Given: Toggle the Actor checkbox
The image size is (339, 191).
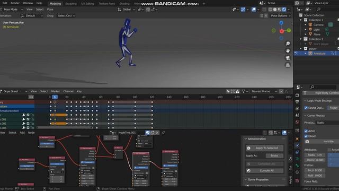Looking at the screenshot, I should click(306, 131).
